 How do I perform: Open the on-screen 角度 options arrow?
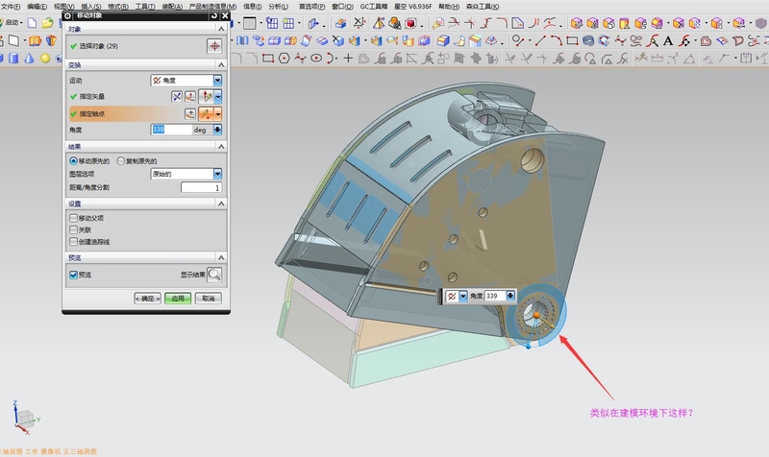[510, 296]
